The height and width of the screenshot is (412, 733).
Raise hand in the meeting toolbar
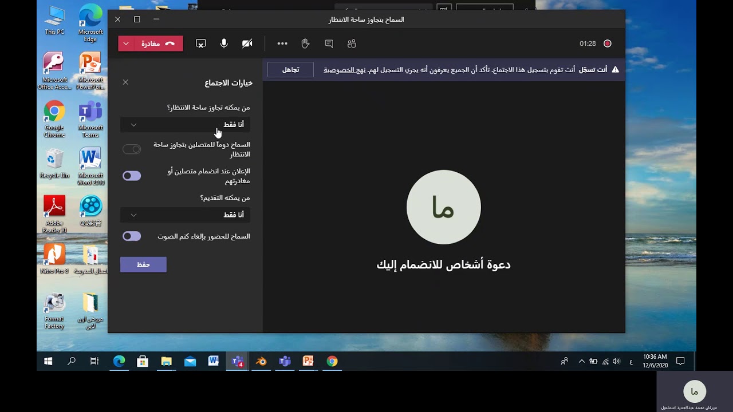click(306, 43)
